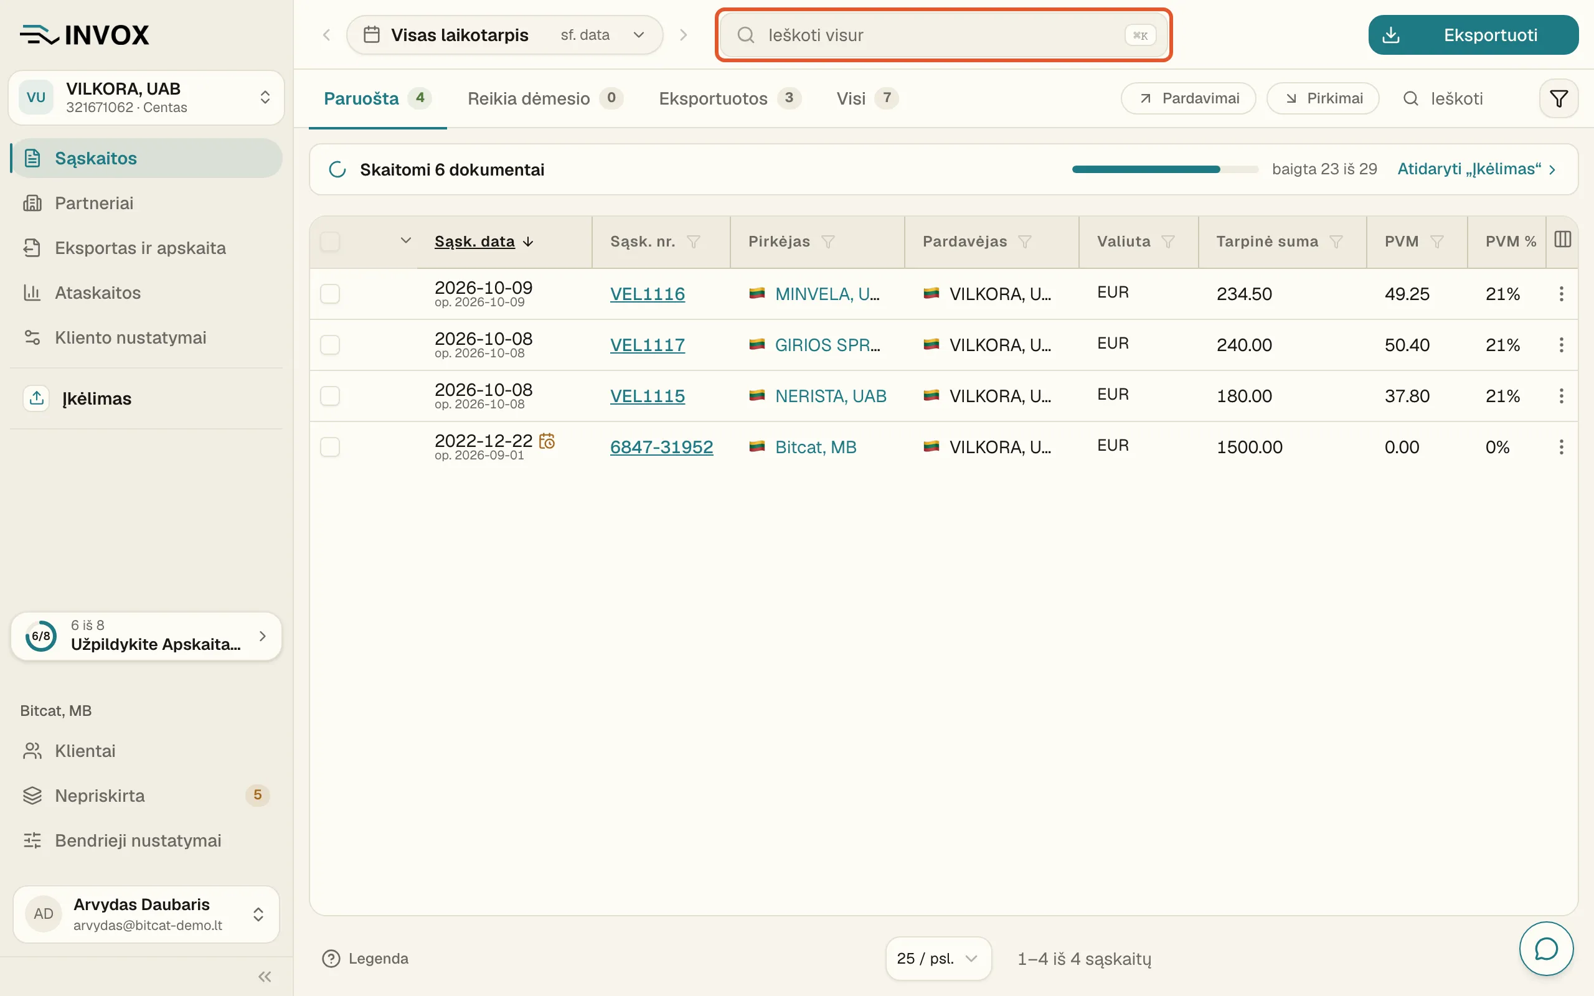Click the Eksportuoti button

[x=1473, y=35]
